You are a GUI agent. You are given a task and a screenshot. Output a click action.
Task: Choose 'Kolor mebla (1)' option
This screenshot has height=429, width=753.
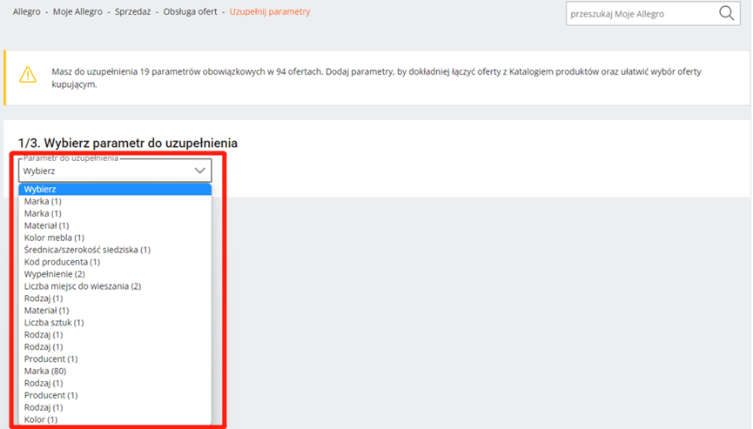click(x=115, y=238)
